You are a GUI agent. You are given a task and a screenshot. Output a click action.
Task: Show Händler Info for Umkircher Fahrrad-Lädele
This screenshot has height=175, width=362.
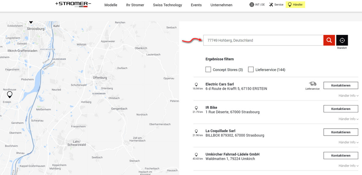point(348,166)
